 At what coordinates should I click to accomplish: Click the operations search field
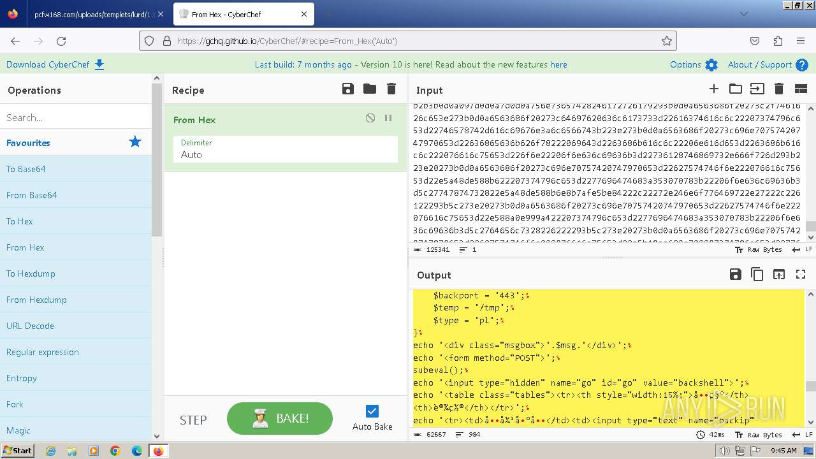75,117
